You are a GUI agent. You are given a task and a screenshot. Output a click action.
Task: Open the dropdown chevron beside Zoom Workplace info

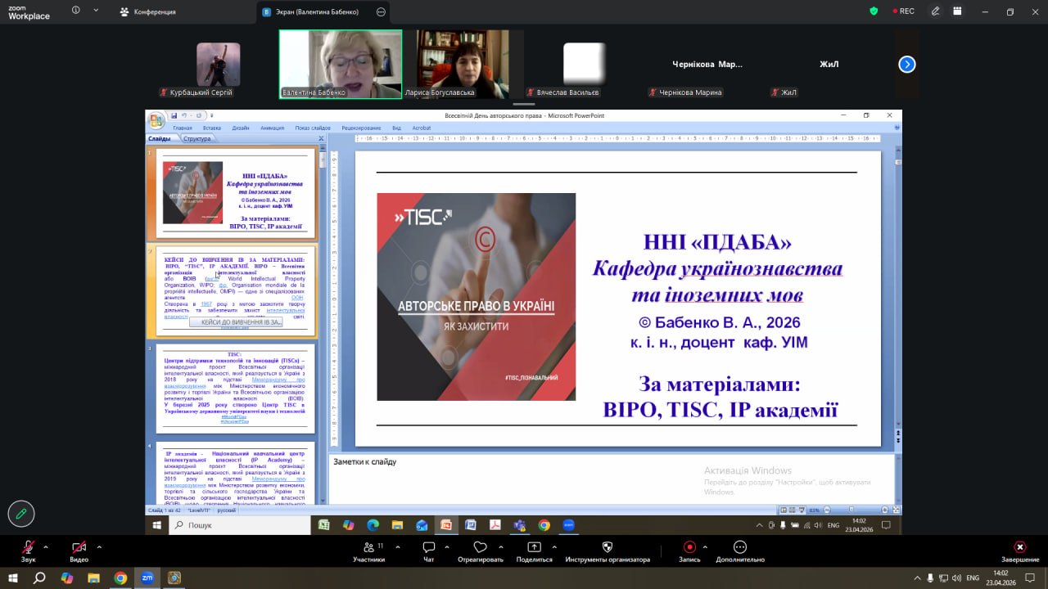[x=97, y=11]
